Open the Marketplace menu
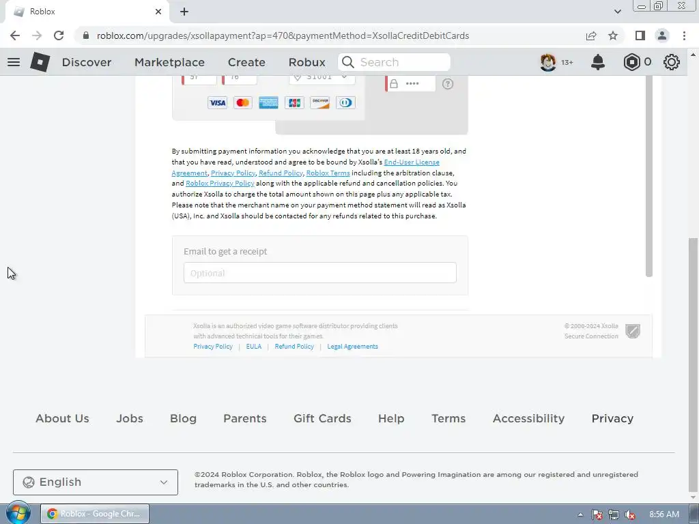Image resolution: width=699 pixels, height=524 pixels. point(169,62)
